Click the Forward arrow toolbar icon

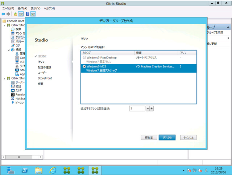click(x=8, y=14)
